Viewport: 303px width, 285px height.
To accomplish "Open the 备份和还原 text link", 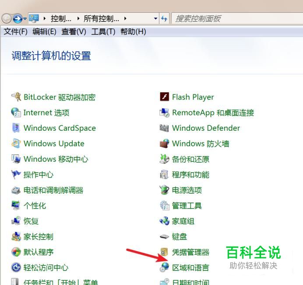I will pyautogui.click(x=190, y=159).
